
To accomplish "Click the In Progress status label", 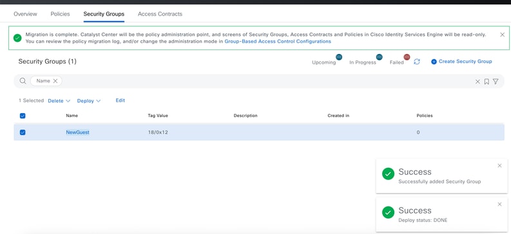I will click(x=363, y=62).
